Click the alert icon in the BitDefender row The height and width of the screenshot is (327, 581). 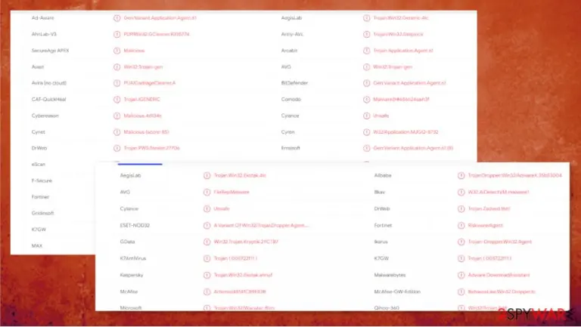[x=366, y=83]
